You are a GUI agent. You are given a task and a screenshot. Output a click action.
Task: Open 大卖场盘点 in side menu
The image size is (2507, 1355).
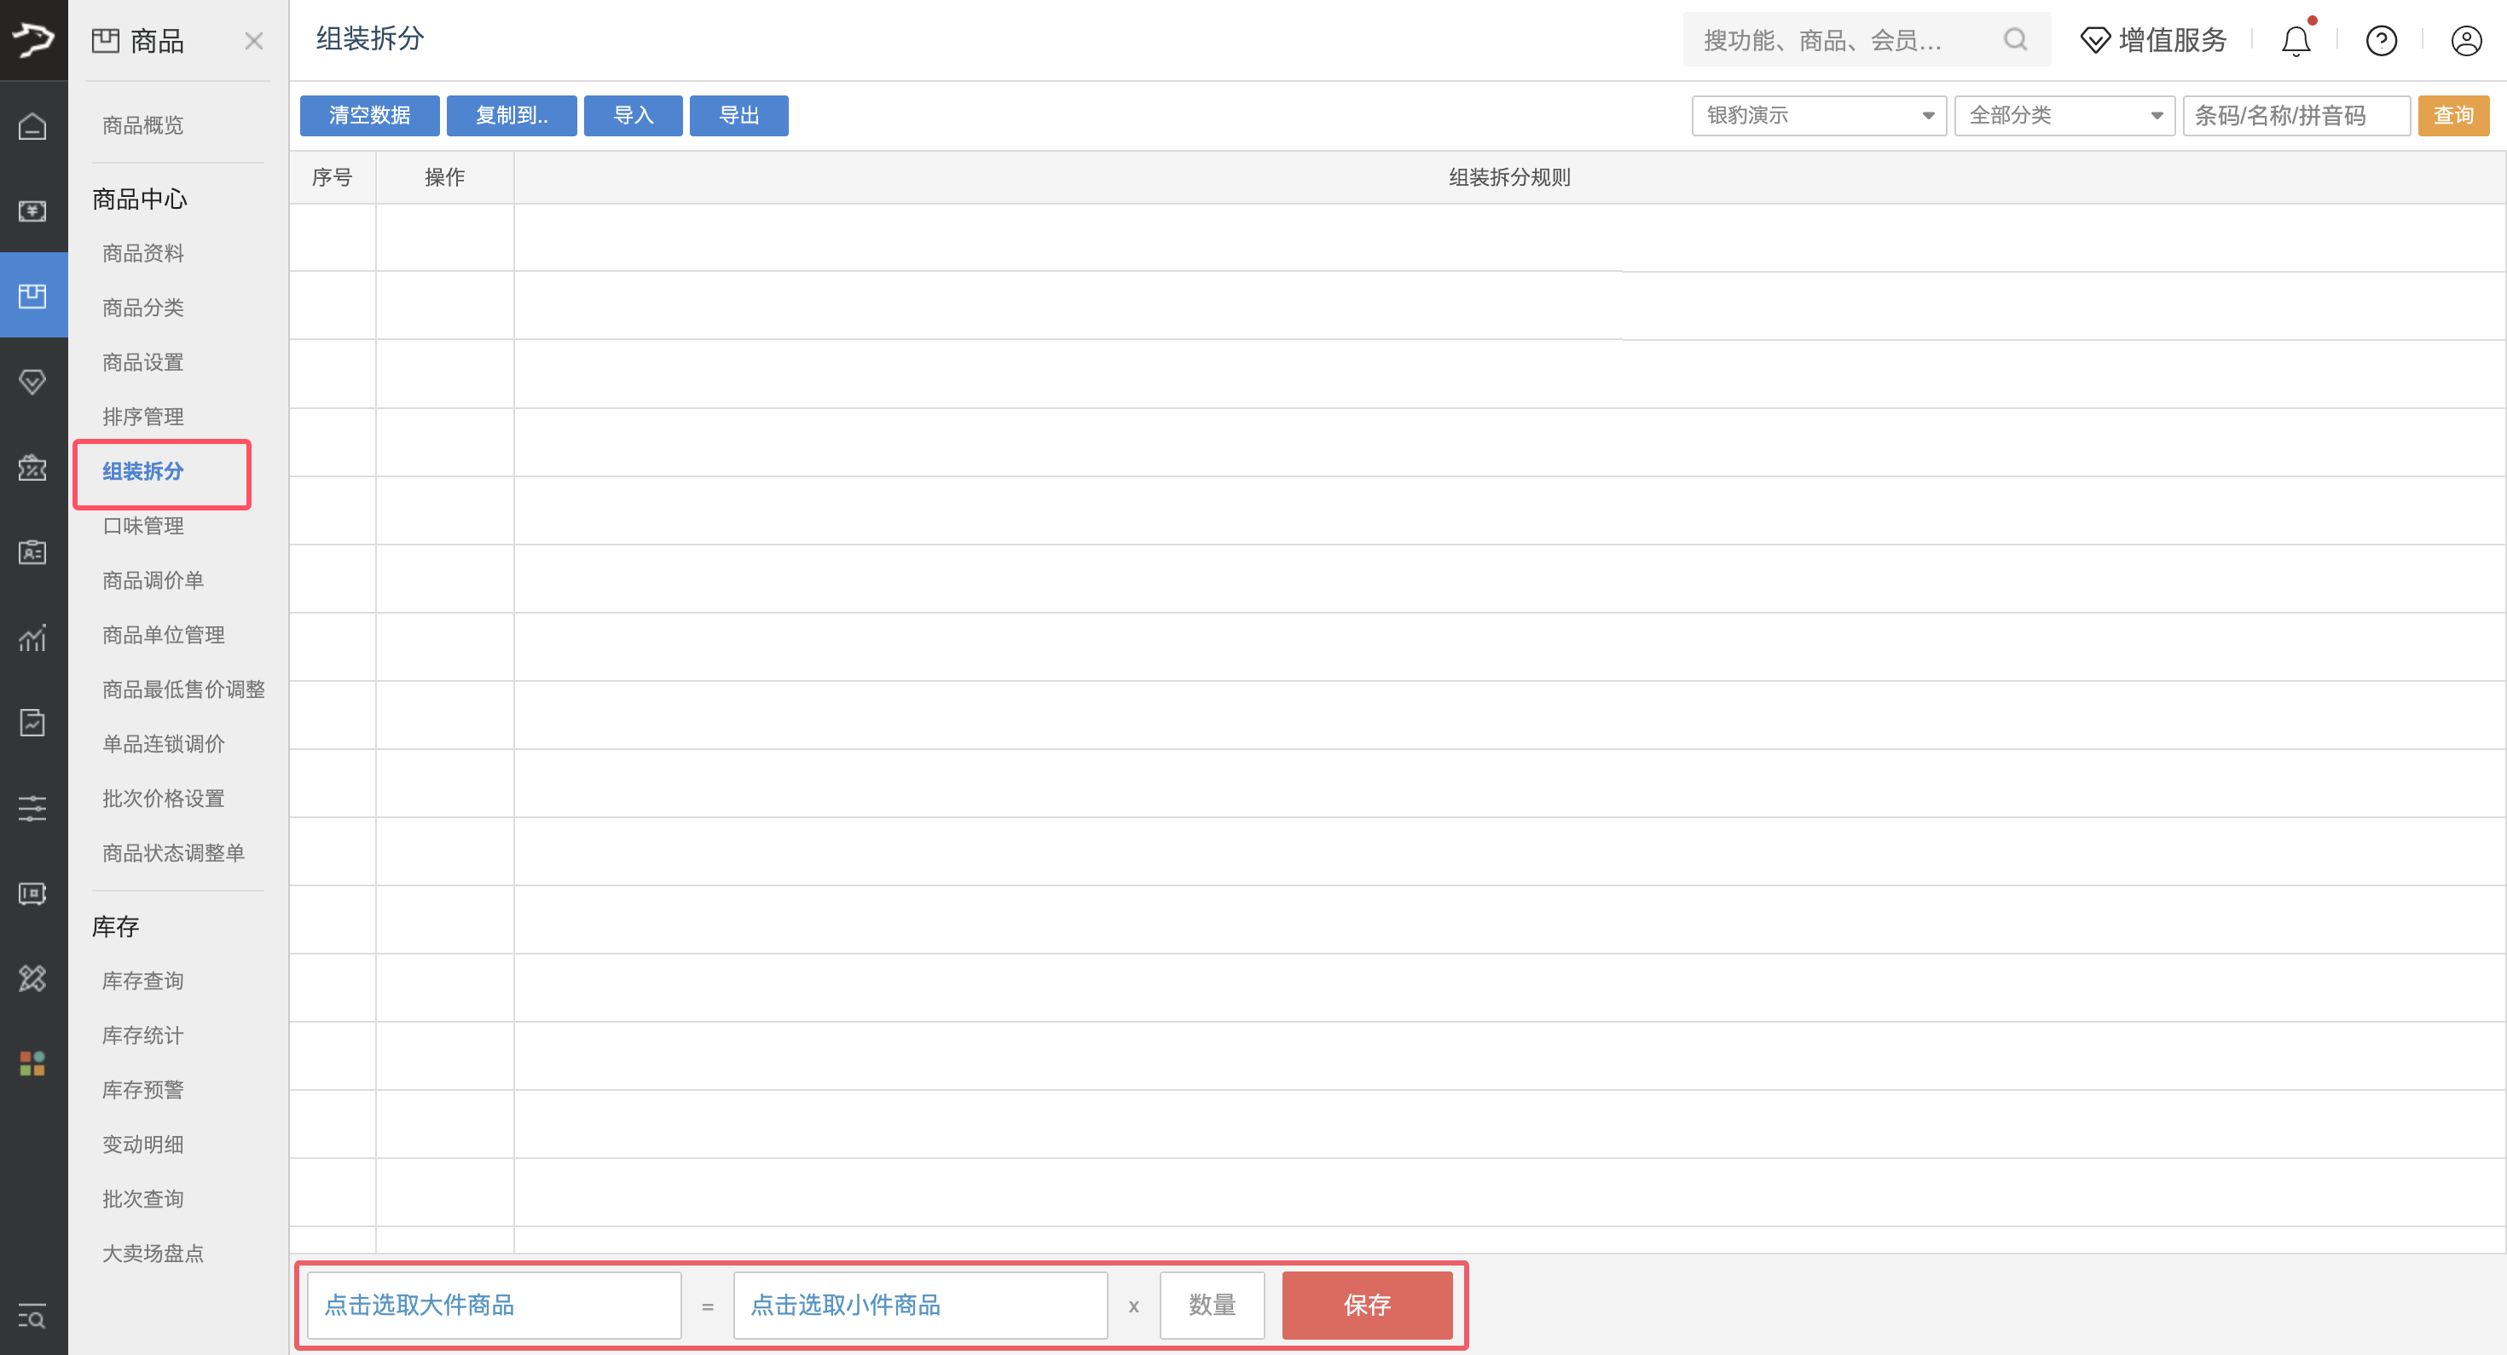click(x=153, y=1254)
